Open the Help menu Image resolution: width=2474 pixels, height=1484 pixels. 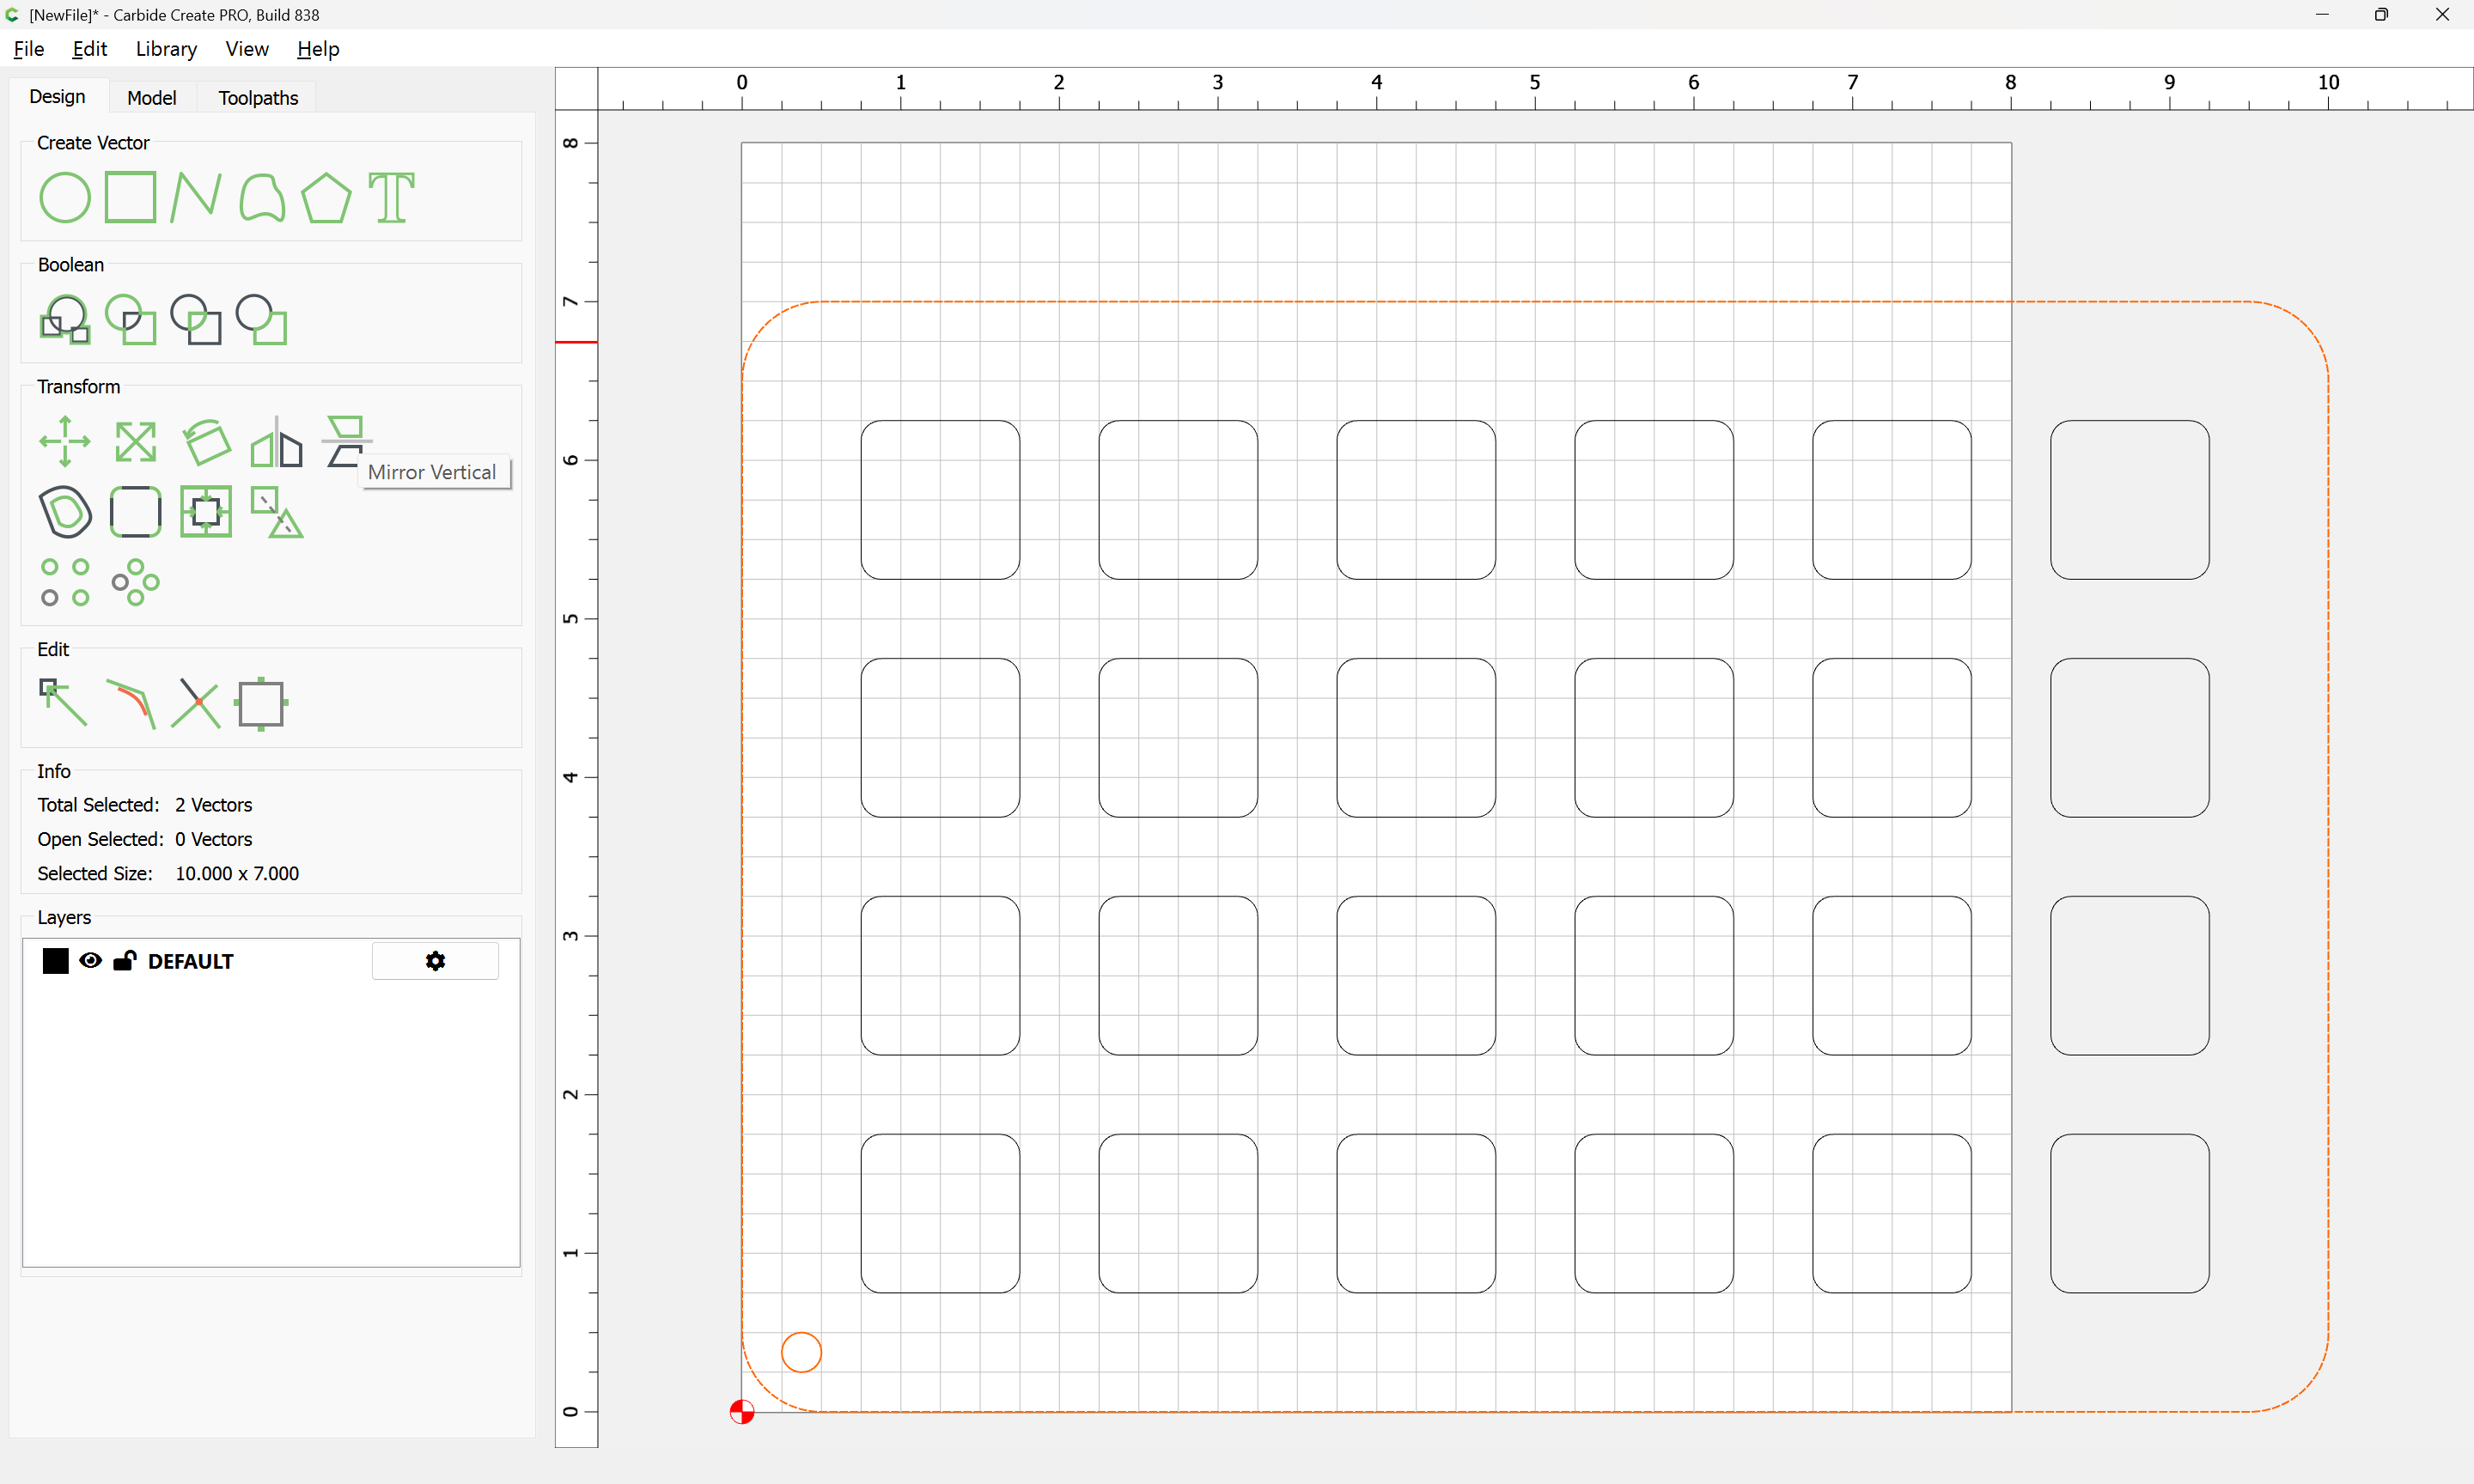coord(317,49)
